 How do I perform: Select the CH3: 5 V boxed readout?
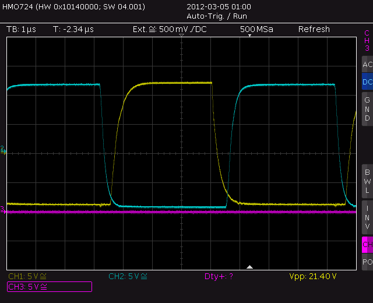click(x=50, y=287)
